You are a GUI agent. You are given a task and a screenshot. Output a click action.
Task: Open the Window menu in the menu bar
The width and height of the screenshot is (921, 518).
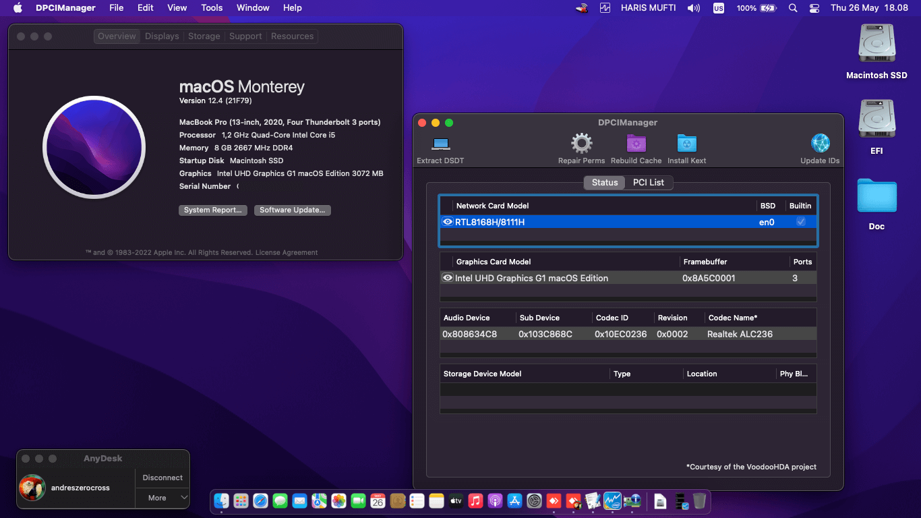click(253, 8)
